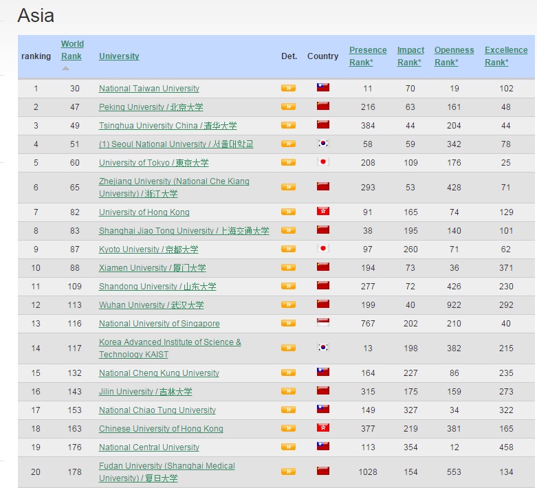Open details icon for University of Tokyo
The width and height of the screenshot is (537, 488).
point(288,162)
